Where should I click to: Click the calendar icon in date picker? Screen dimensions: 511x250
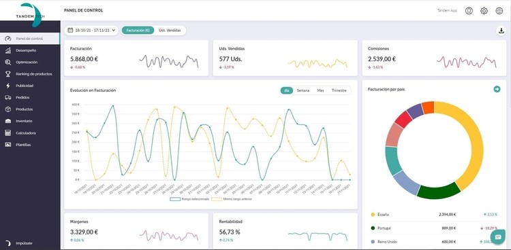point(70,31)
